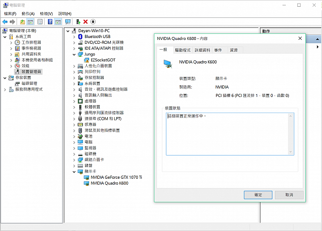
Task: Select 工作排程器 in left tree
Action: point(31,42)
